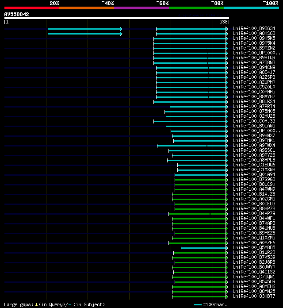Image resolution: width=283 pixels, height=308 pixels.
Task: Select the UniRef100_B9YEZ6 label
Action: point(254,233)
